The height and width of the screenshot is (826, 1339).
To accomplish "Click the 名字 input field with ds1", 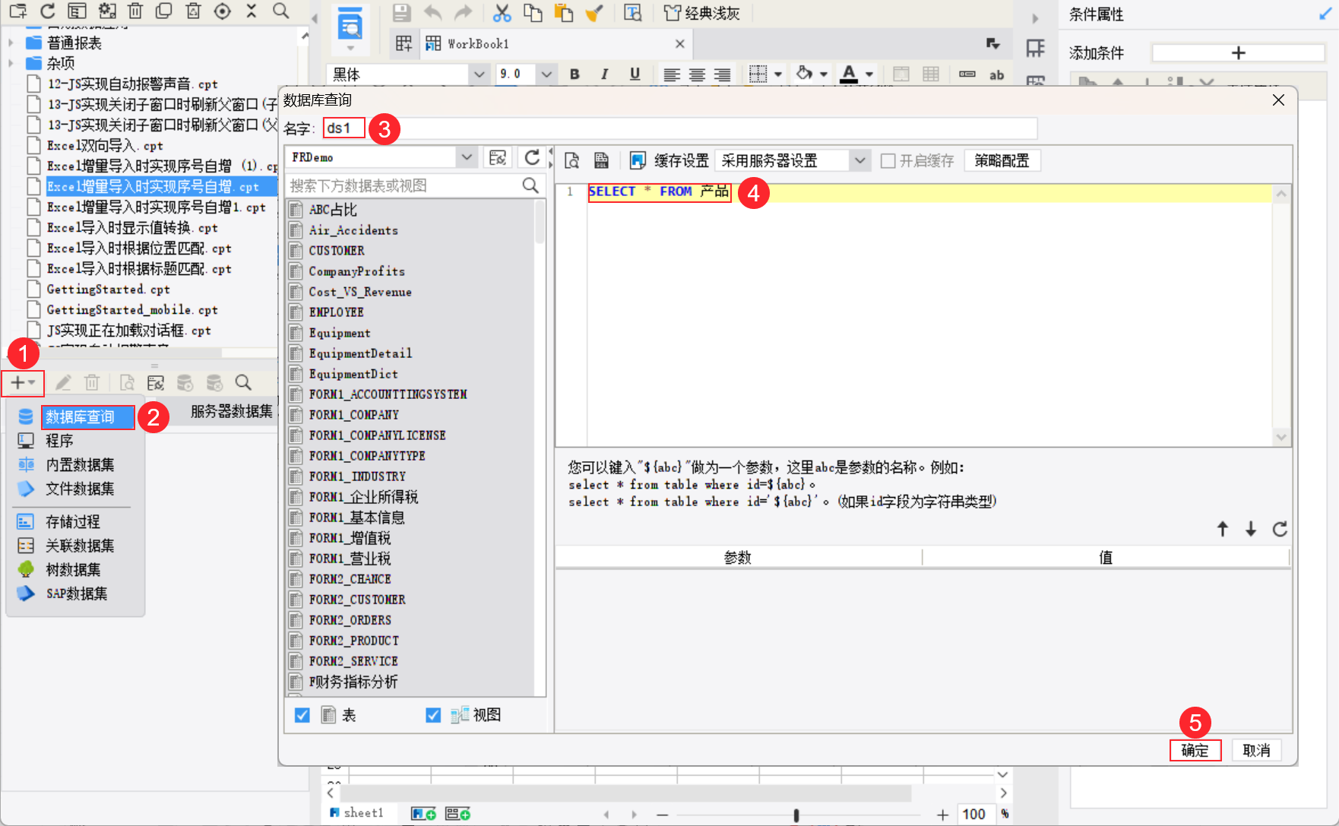I will click(679, 128).
